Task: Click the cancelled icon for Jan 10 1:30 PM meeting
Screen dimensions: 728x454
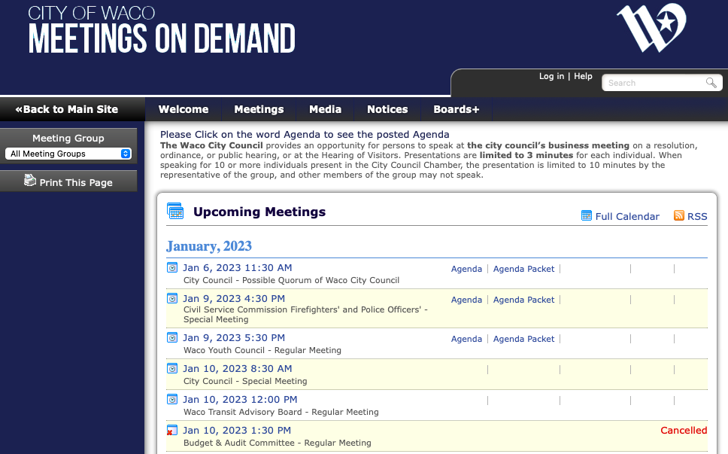Action: 171,431
